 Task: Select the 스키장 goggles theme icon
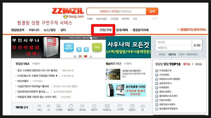[120, 107]
